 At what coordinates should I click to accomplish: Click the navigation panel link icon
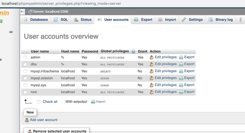[x=11, y=32]
